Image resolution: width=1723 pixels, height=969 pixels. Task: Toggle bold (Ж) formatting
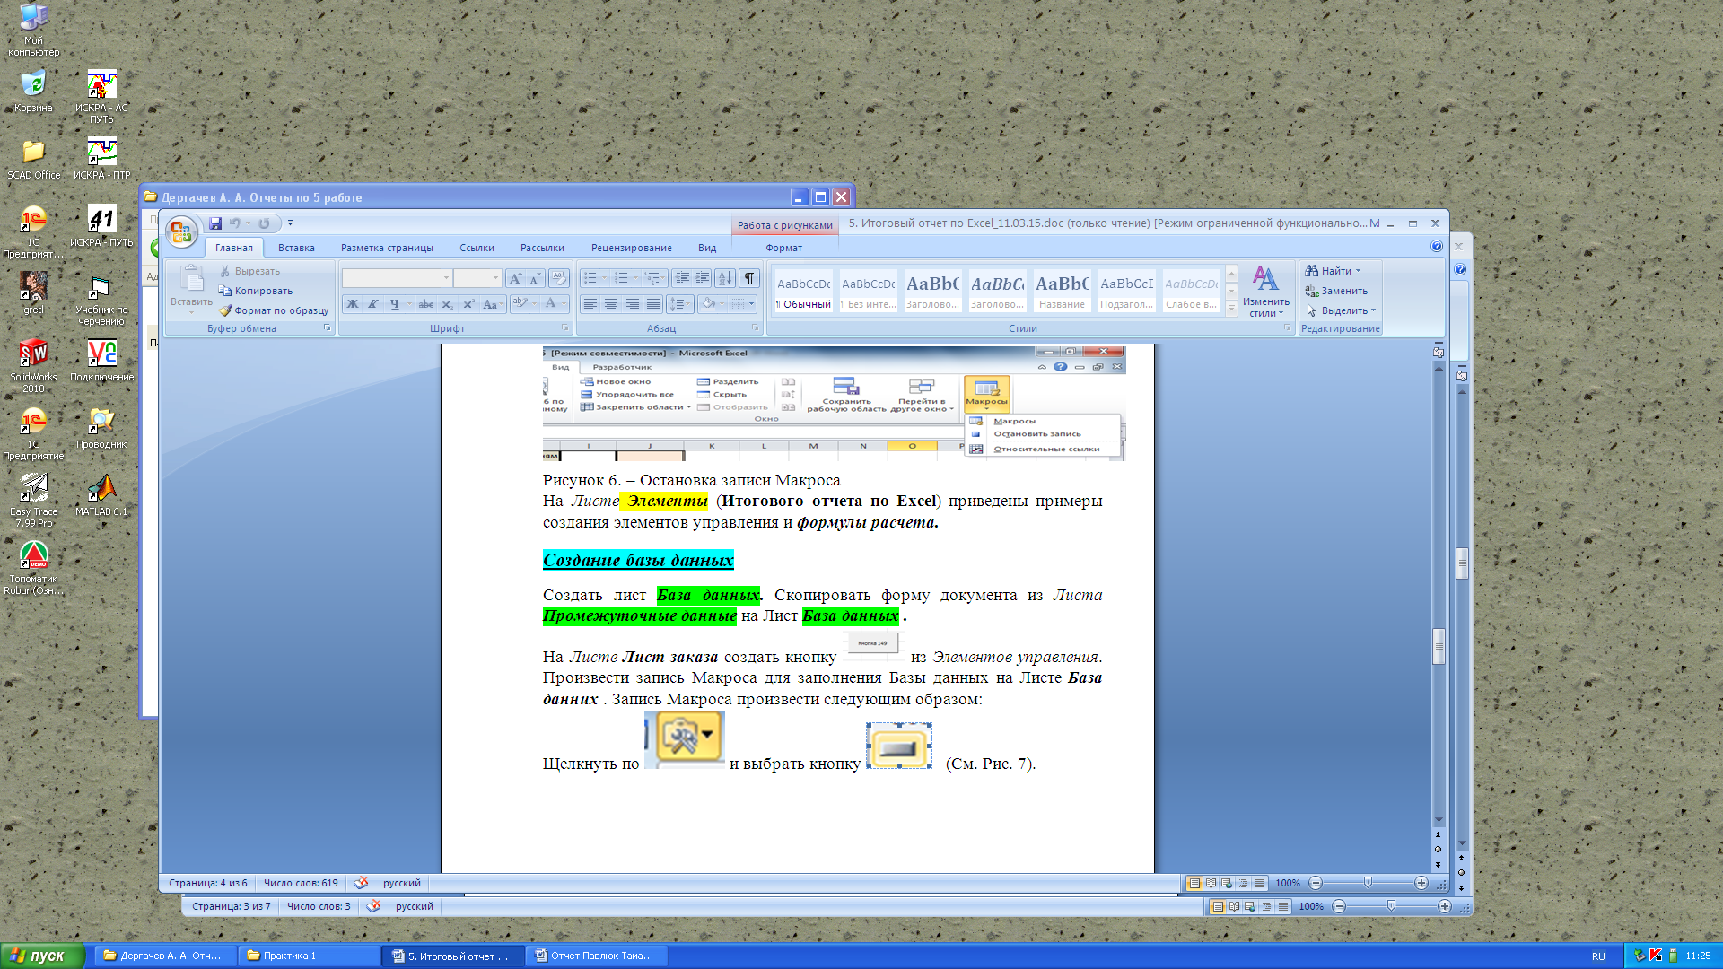click(x=353, y=304)
